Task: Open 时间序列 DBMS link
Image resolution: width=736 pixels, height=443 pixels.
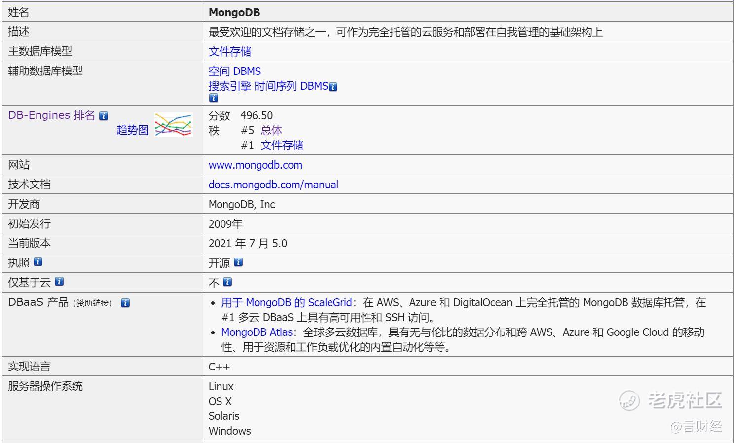Action: (291, 86)
